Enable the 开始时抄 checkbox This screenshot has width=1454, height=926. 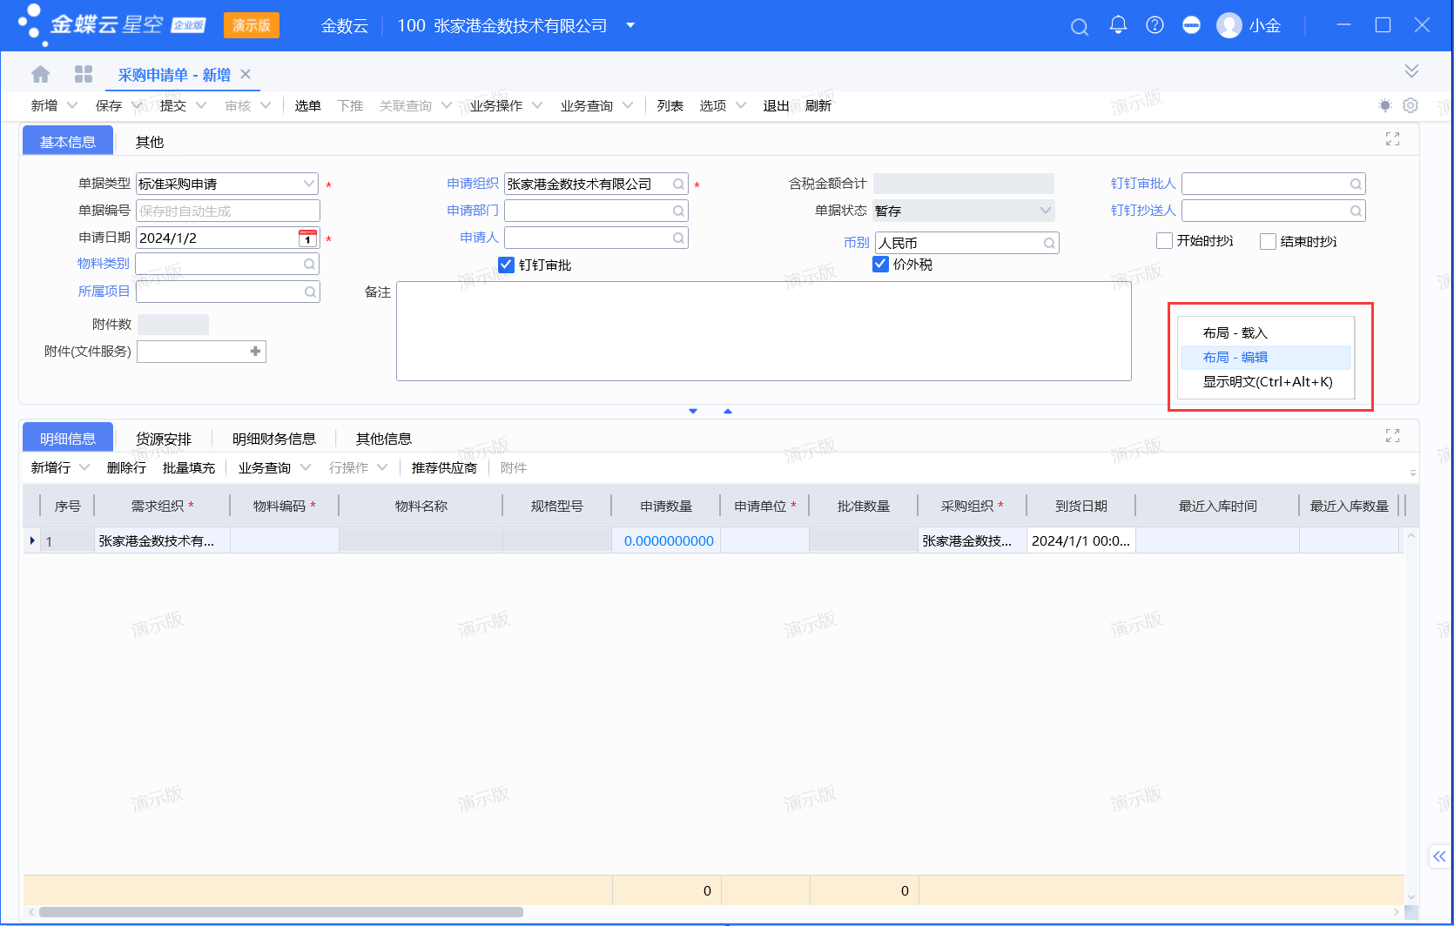(1164, 241)
